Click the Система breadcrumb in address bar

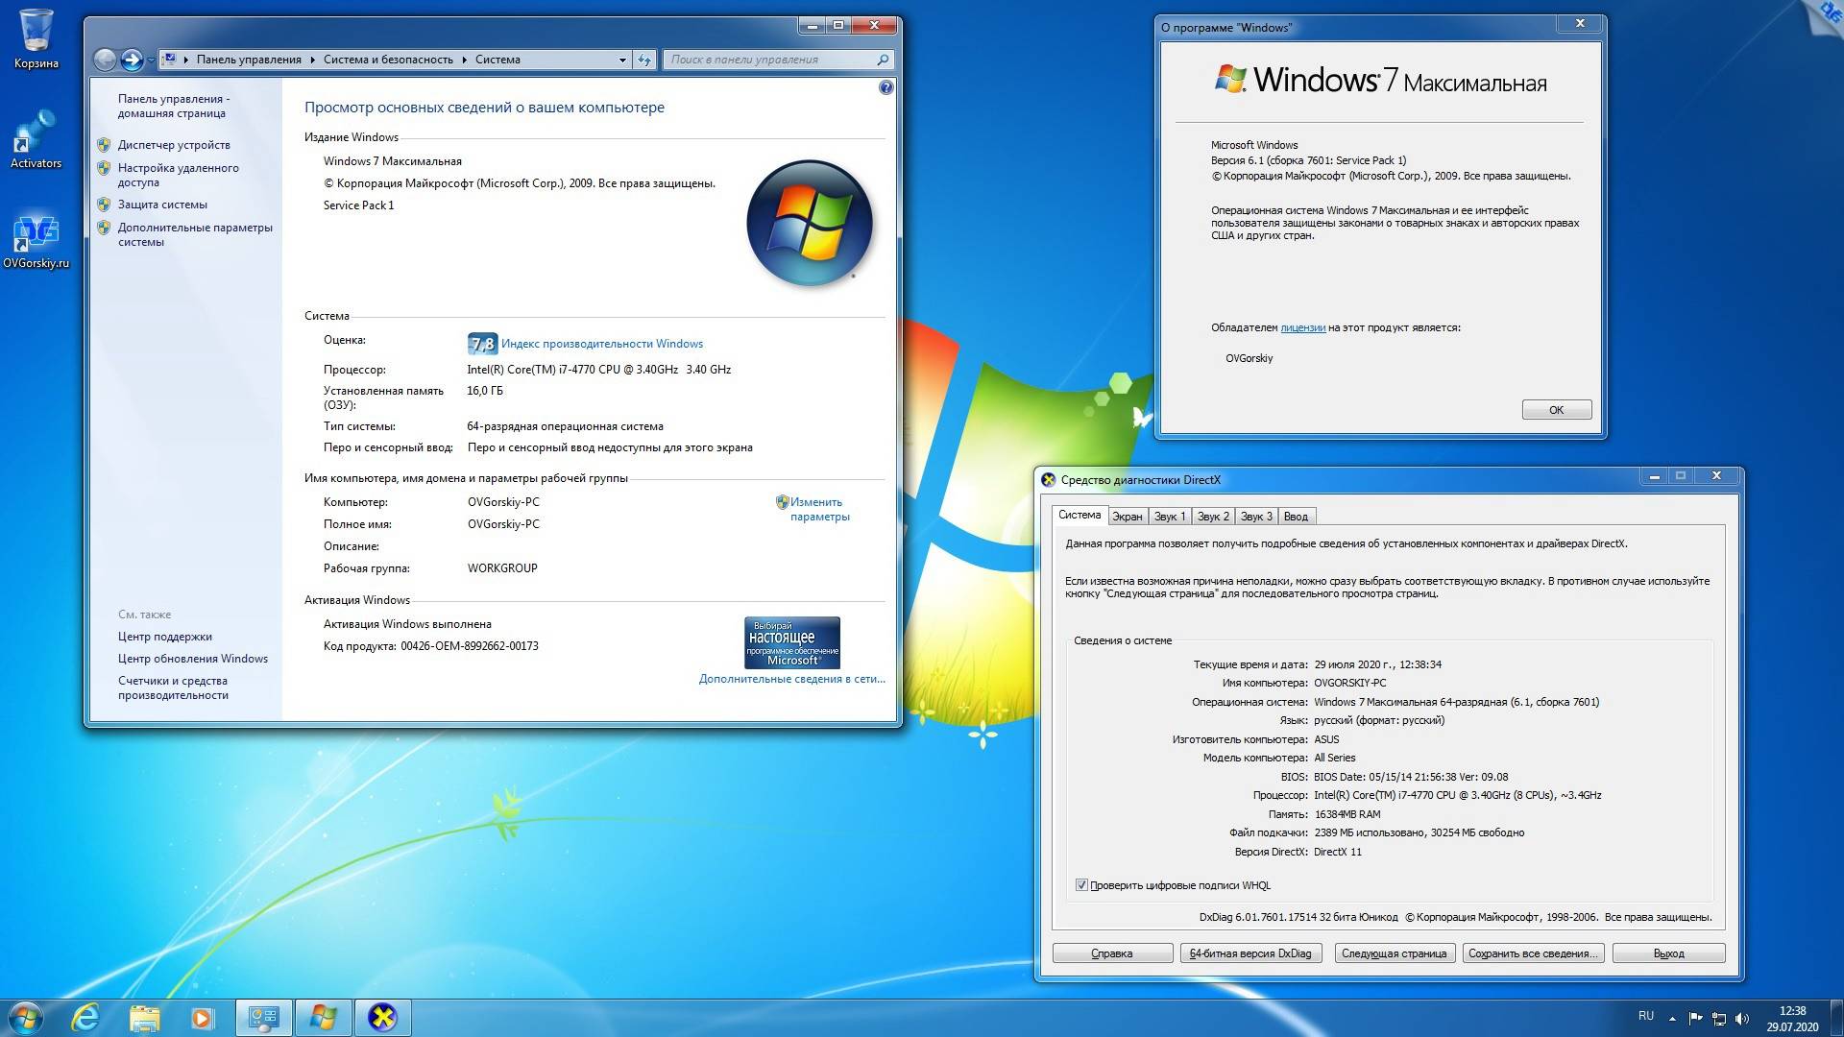point(497,60)
